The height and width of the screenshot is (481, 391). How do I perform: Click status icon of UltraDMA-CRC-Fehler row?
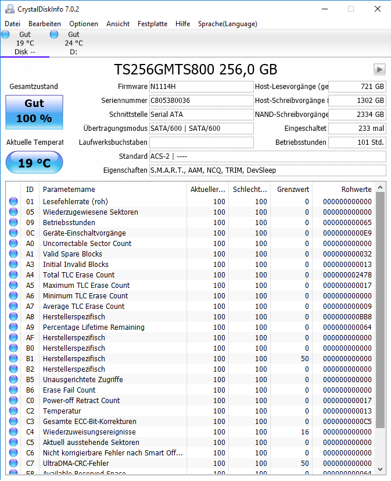tap(13, 463)
